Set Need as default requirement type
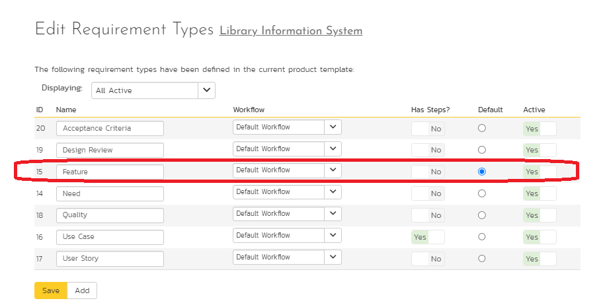Screen dimensions: 603x307 click(x=482, y=193)
